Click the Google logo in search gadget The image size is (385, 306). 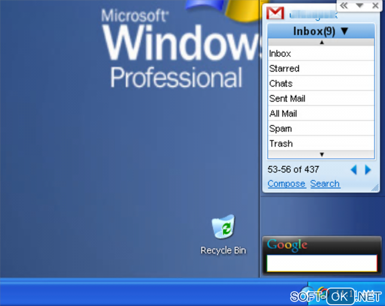point(287,245)
